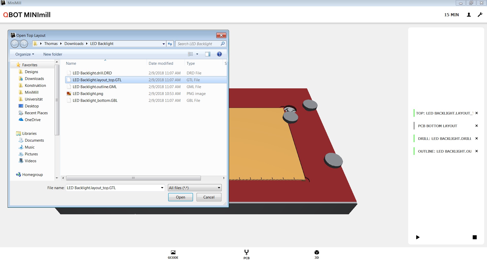Select Downloads in the breadcrumb path
487x261 pixels.
(74, 44)
